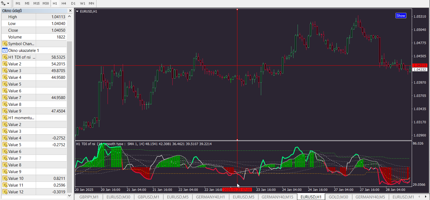Image resolution: width=430 pixels, height=200 pixels.
Task: Click the 1.05310 price scale label
Action: [x=419, y=16]
